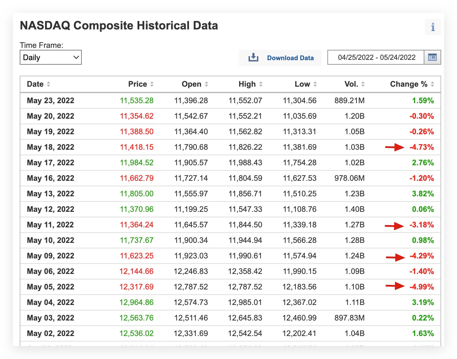Click the Download Data download icon

pyautogui.click(x=253, y=57)
